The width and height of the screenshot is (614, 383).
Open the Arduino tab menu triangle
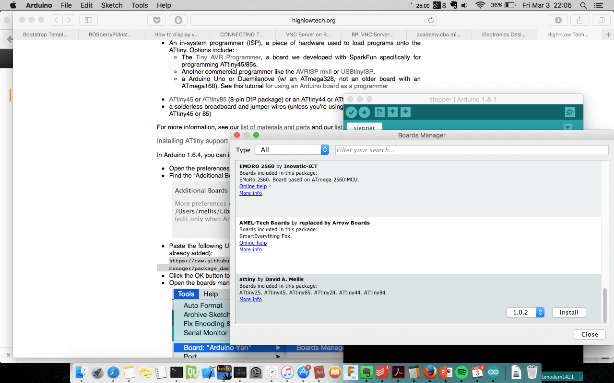coord(568,127)
